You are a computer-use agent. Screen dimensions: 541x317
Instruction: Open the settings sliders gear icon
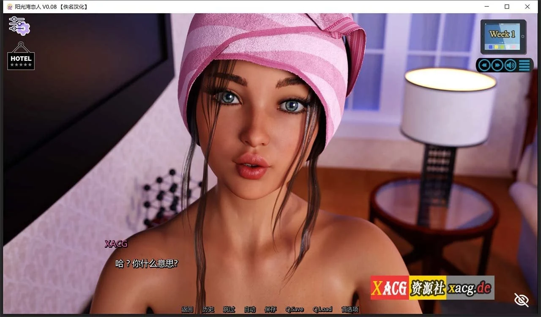click(19, 26)
